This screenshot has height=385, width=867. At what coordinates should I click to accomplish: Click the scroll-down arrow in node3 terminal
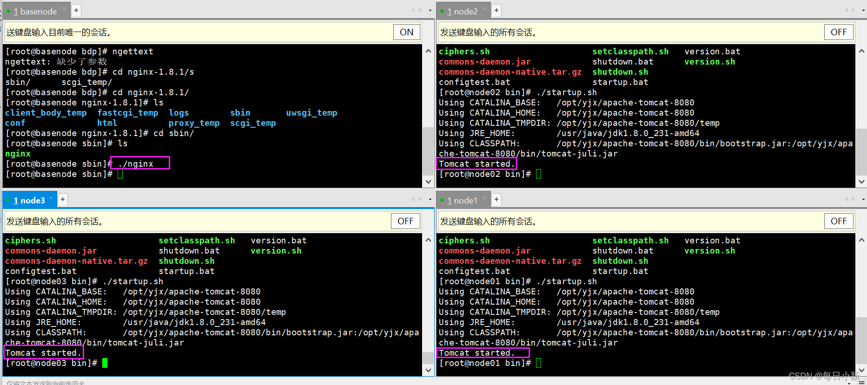point(428,370)
